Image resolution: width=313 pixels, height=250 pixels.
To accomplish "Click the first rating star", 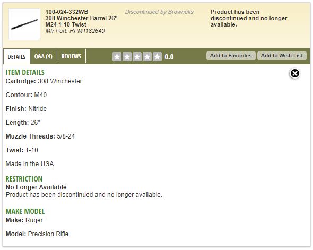I will tap(117, 57).
